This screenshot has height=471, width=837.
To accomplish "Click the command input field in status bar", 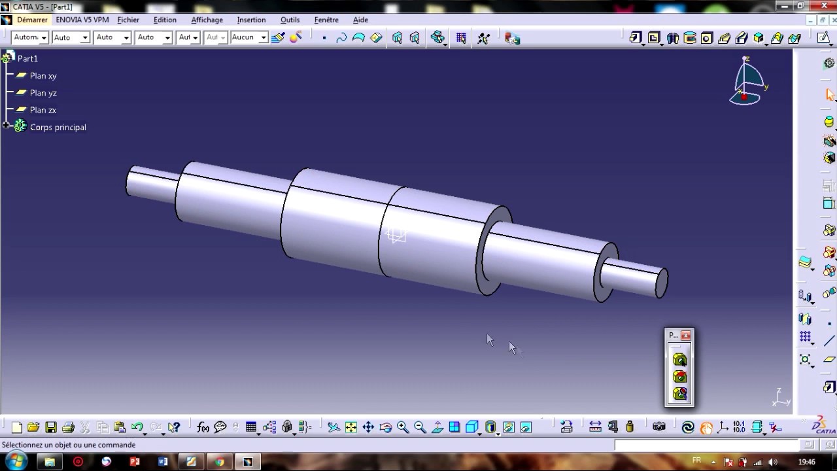I will (706, 445).
